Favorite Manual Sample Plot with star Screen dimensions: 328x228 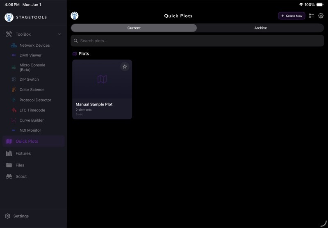point(125,66)
